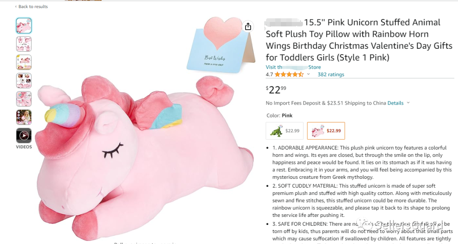
Task: Open the 382 ratings link
Action: (x=331, y=75)
